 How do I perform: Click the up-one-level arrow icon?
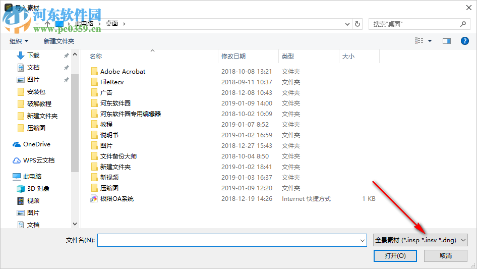pyautogui.click(x=47, y=24)
